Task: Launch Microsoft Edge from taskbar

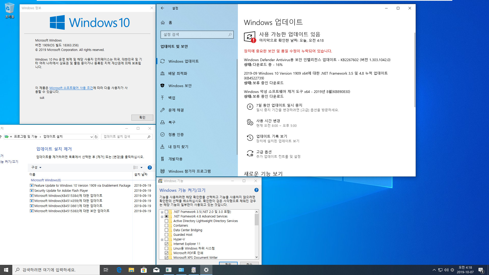Action: pos(119,270)
